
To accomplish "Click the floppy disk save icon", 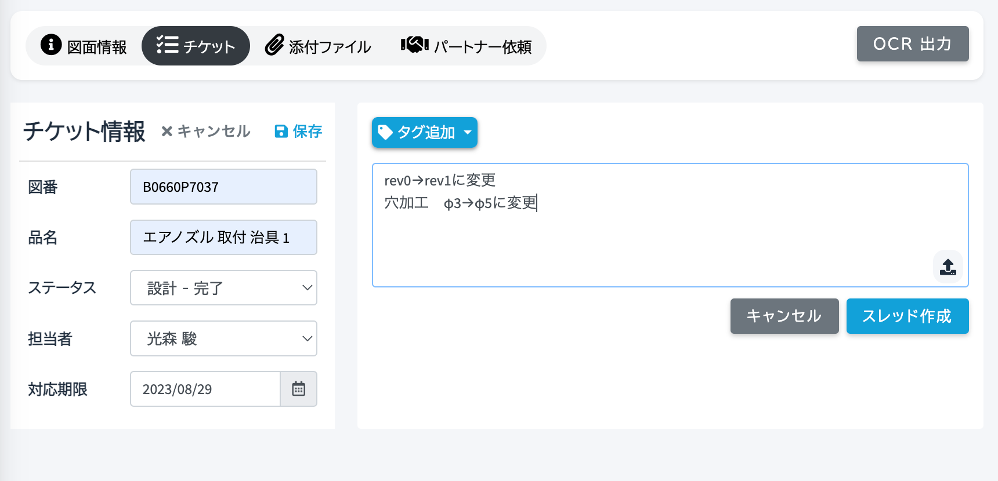I will point(281,132).
